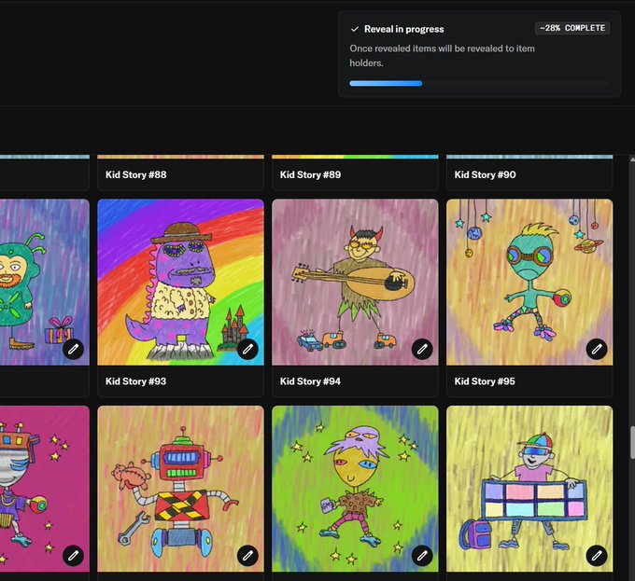Image resolution: width=635 pixels, height=581 pixels.
Task: Click the Kid Story #88 title
Action: point(136,174)
